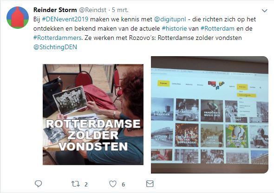The height and width of the screenshot is (193, 274).
Task: Select the Pandora's Music Box tile in photo
Action: [212, 110]
